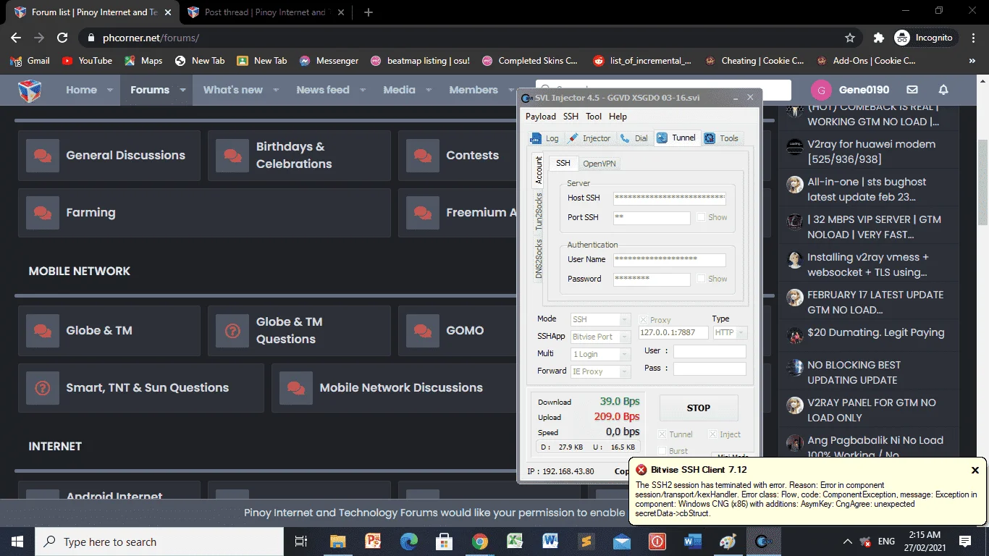Expand the What's new nav dropdown arrow
This screenshot has height=556, width=989.
[276, 90]
